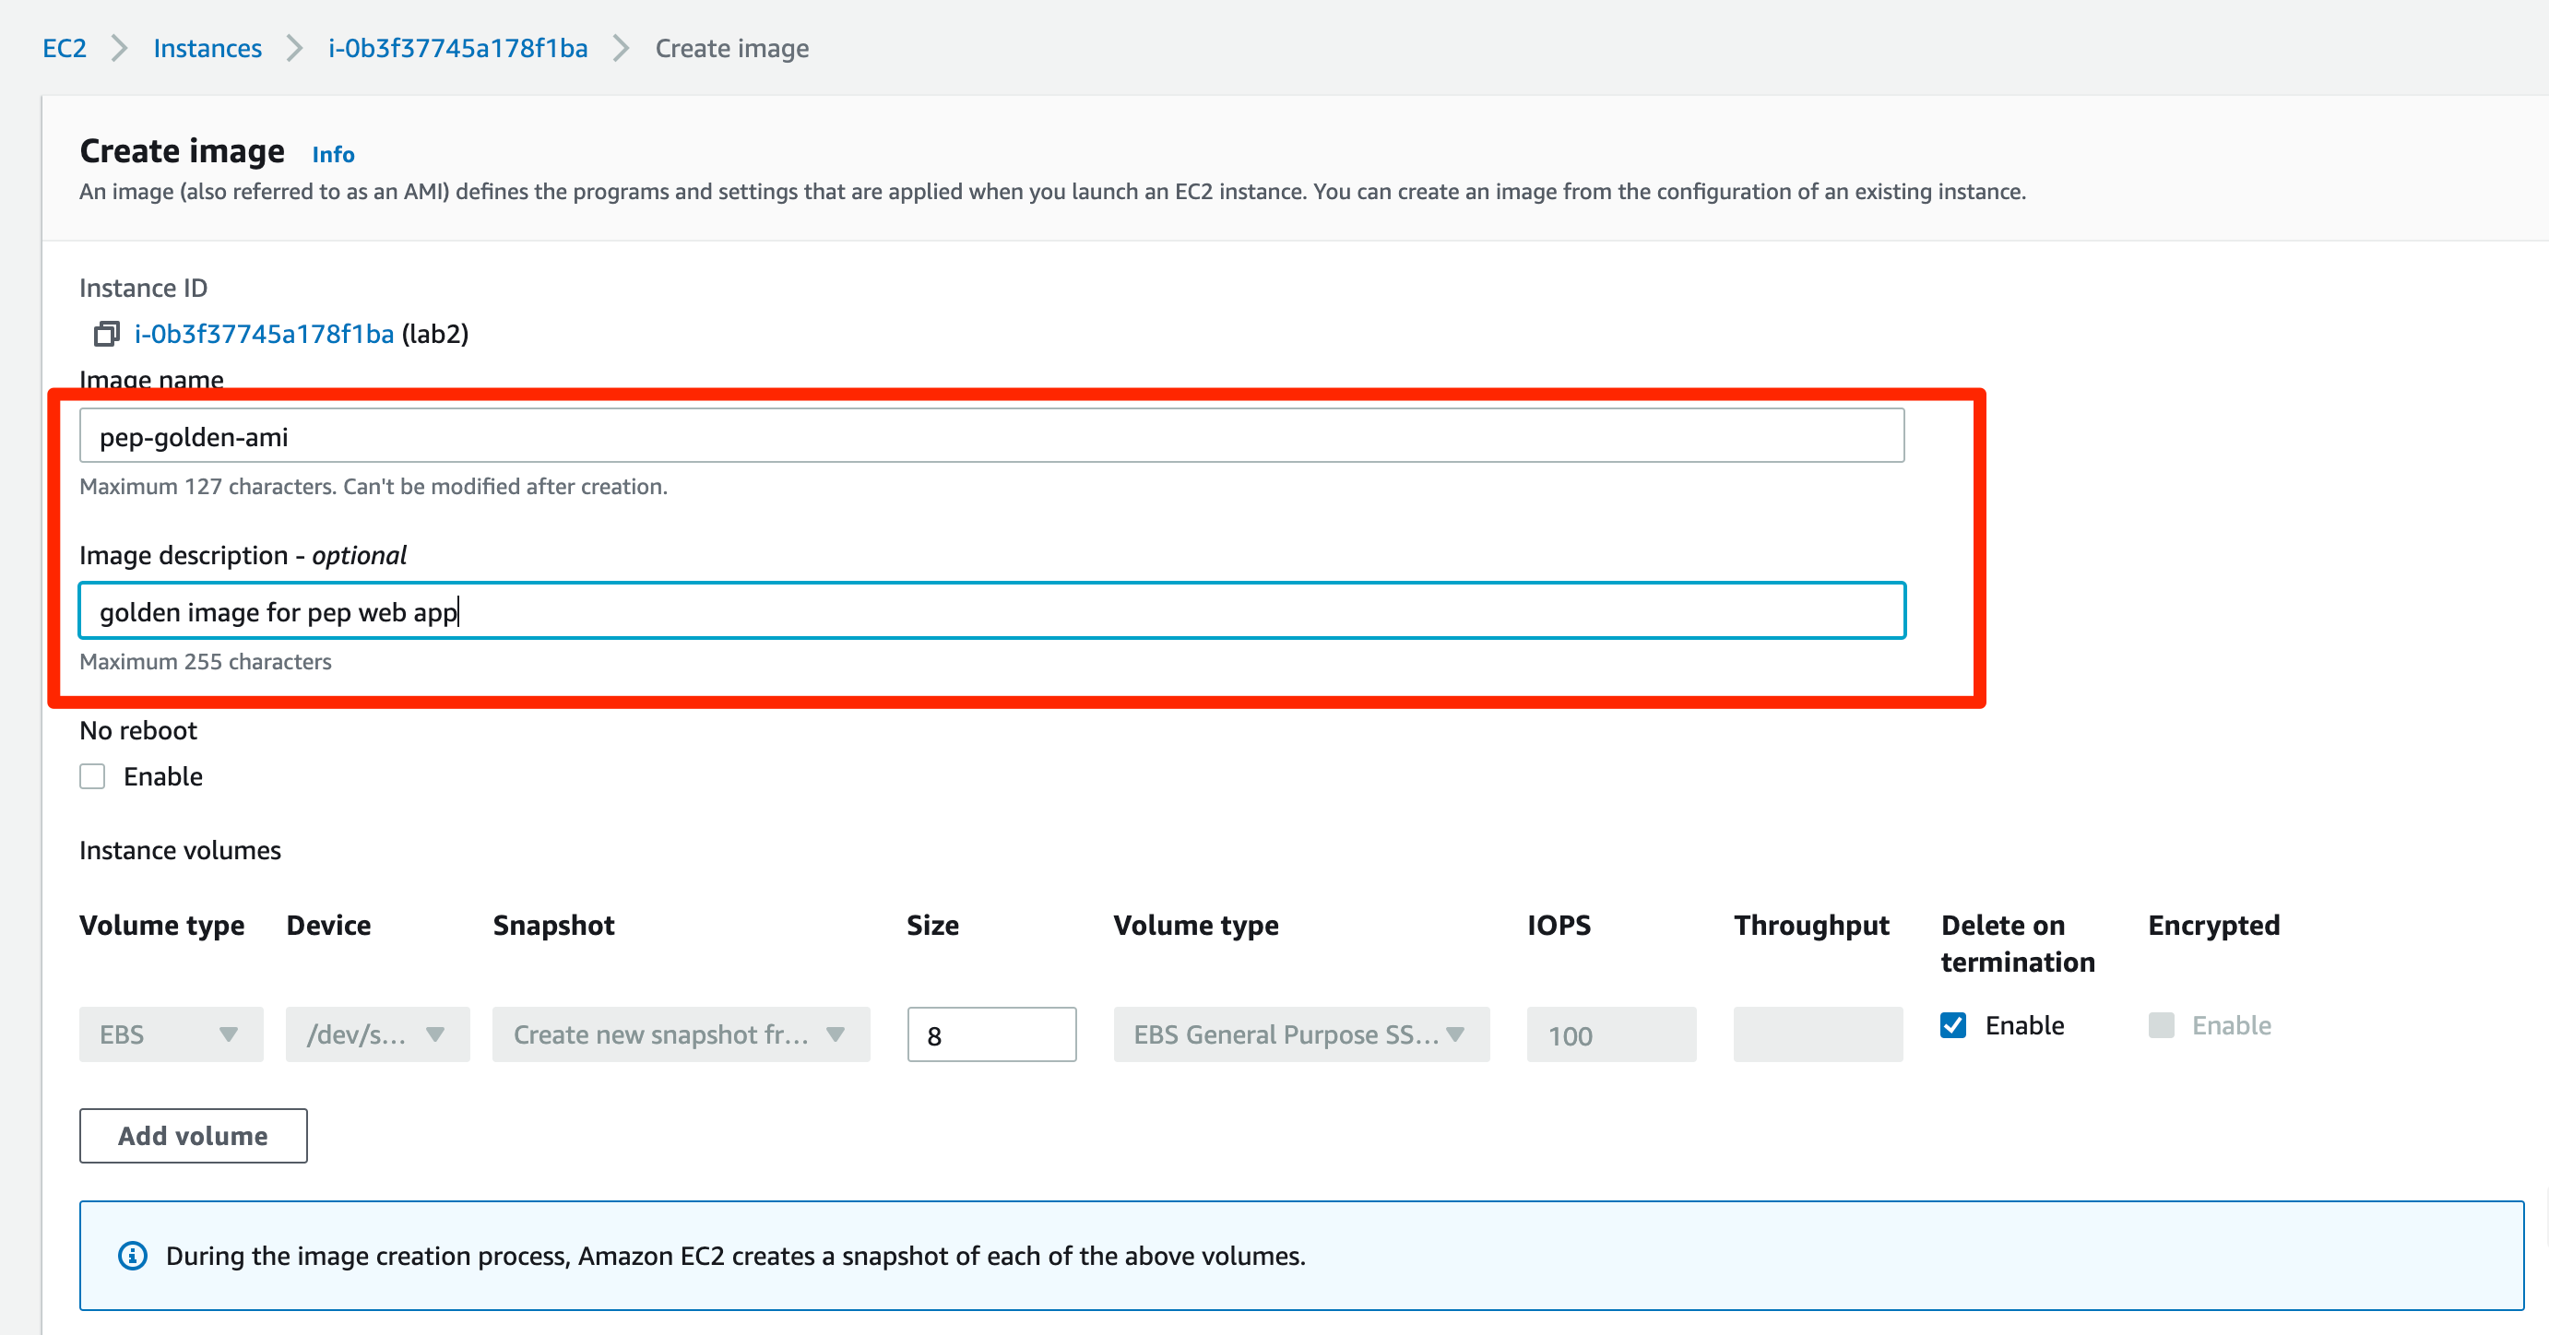Click the copy instance ID icon
This screenshot has width=2549, height=1335.
point(106,335)
